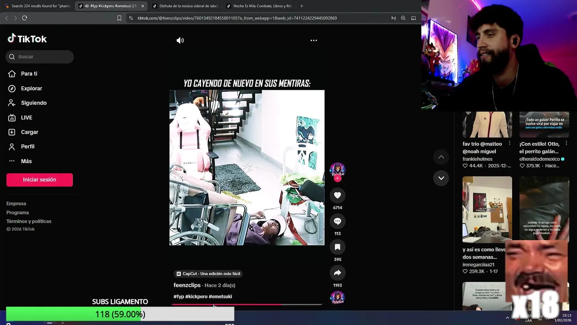Open the feenzclips avatar beside the video
This screenshot has height=325, width=577.
[338, 170]
